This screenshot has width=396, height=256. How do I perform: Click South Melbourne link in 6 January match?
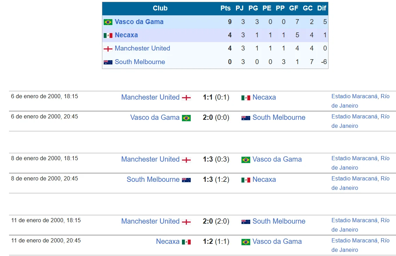point(279,118)
